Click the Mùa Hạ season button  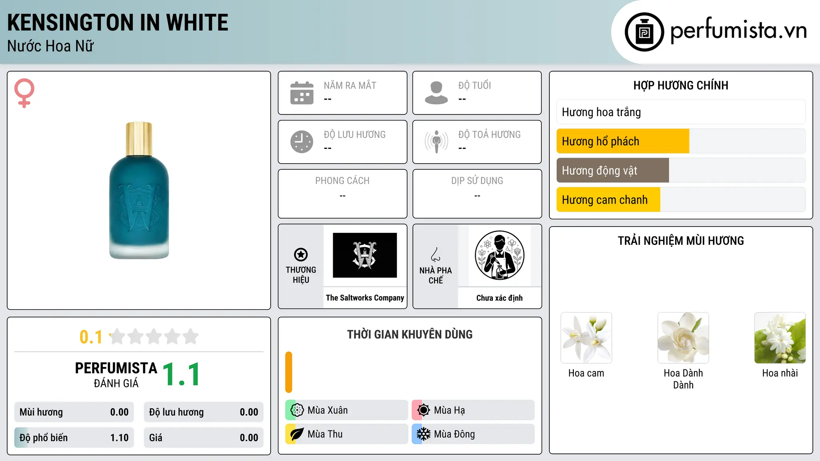click(473, 410)
